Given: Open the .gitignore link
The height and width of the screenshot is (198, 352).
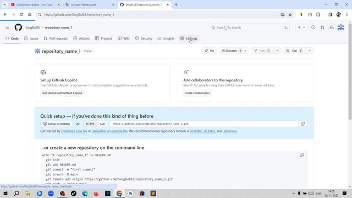Looking at the screenshot, I should coord(230,131).
